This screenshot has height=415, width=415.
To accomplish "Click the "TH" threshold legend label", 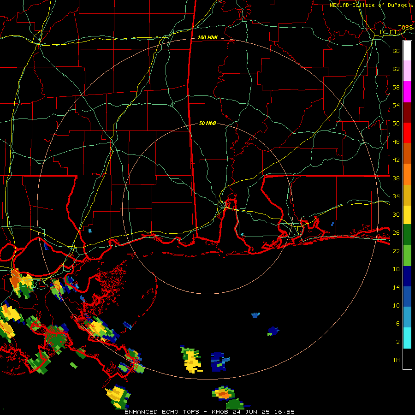I will pos(396,360).
